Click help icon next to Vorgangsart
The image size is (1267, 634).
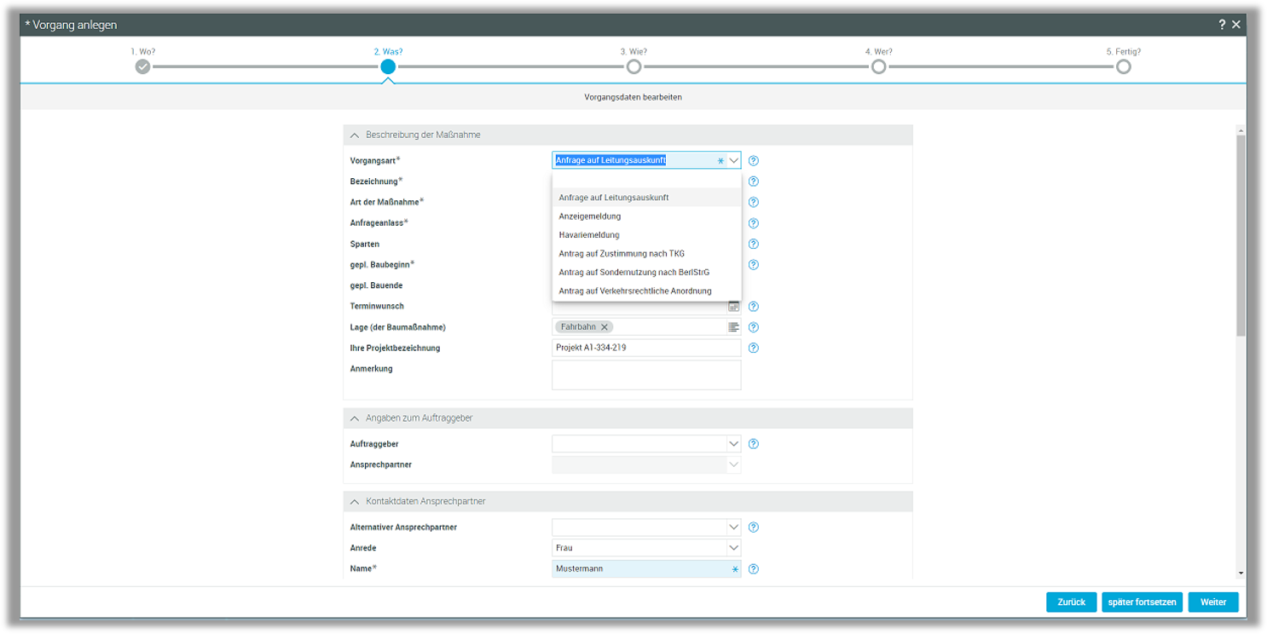pos(753,160)
